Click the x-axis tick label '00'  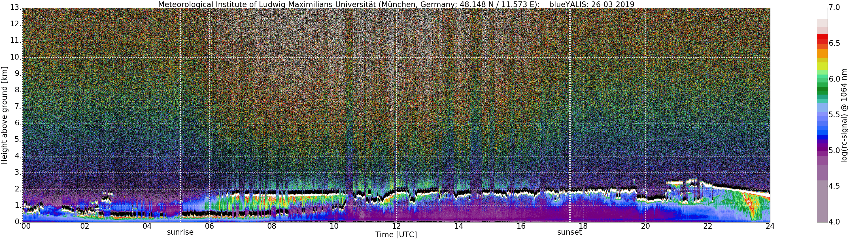tap(25, 226)
